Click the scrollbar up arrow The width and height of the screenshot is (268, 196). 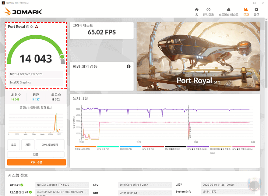pos(266,20)
